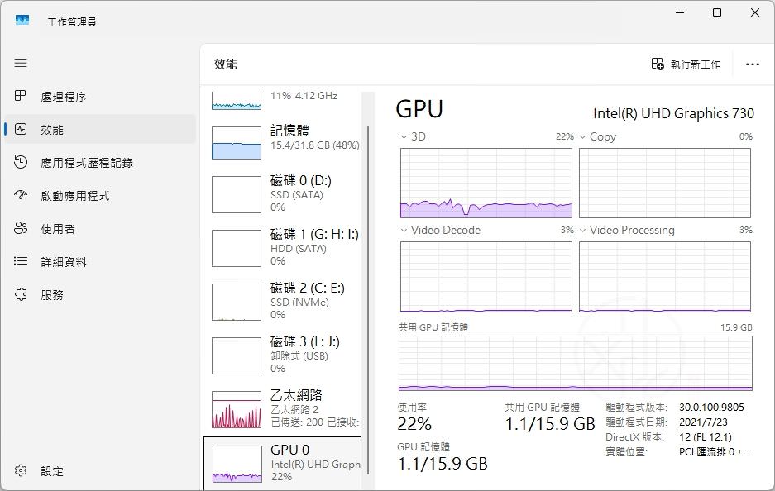Viewport: 775px width, 491px height.
Task: Click the 執行新工作 button text
Action: 696,64
